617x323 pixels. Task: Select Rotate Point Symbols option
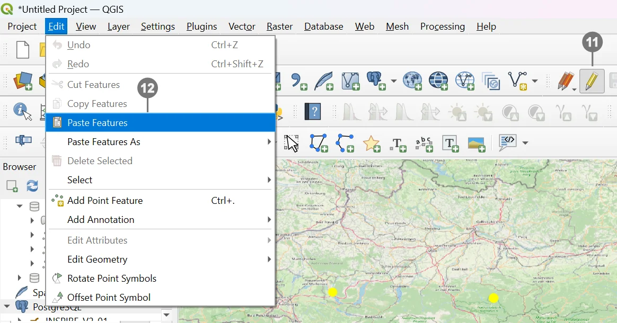(112, 279)
